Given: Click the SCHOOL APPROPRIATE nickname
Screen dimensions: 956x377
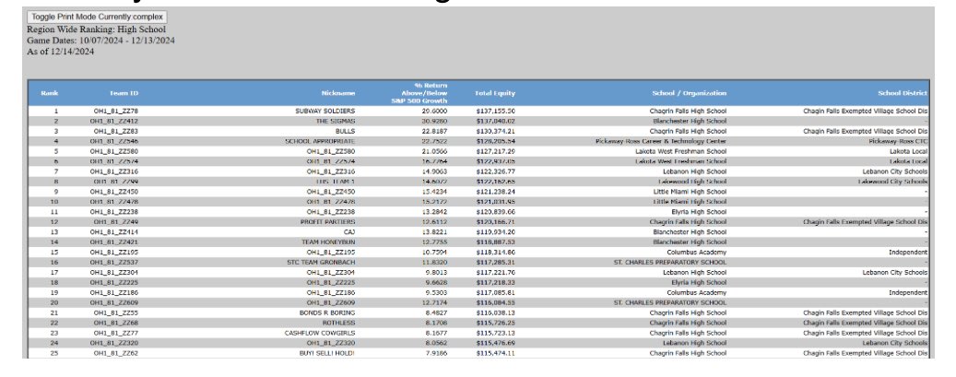Looking at the screenshot, I should [x=320, y=142].
